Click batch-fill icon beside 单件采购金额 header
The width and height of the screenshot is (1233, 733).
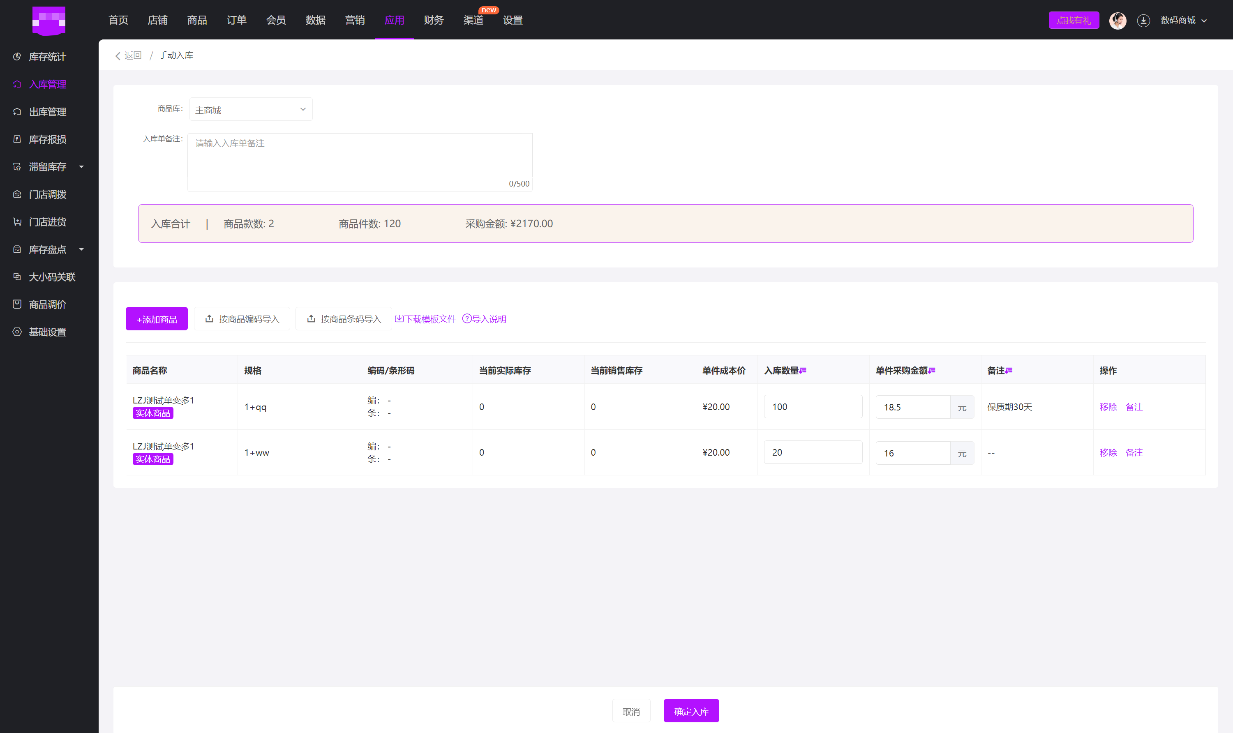(932, 371)
